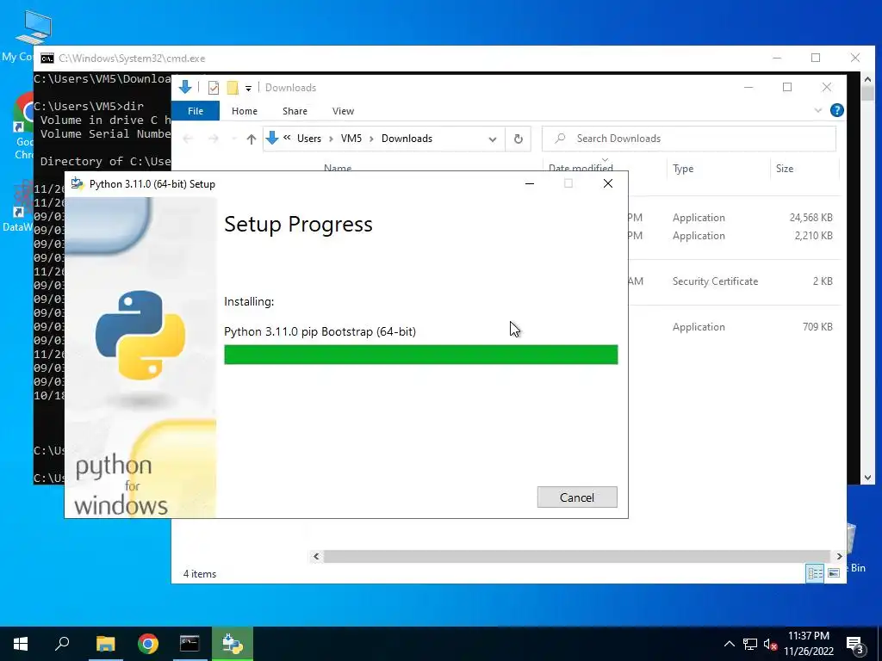Close the Python 3.11.0 Setup window
Screen dimensions: 882x661
[607, 183]
